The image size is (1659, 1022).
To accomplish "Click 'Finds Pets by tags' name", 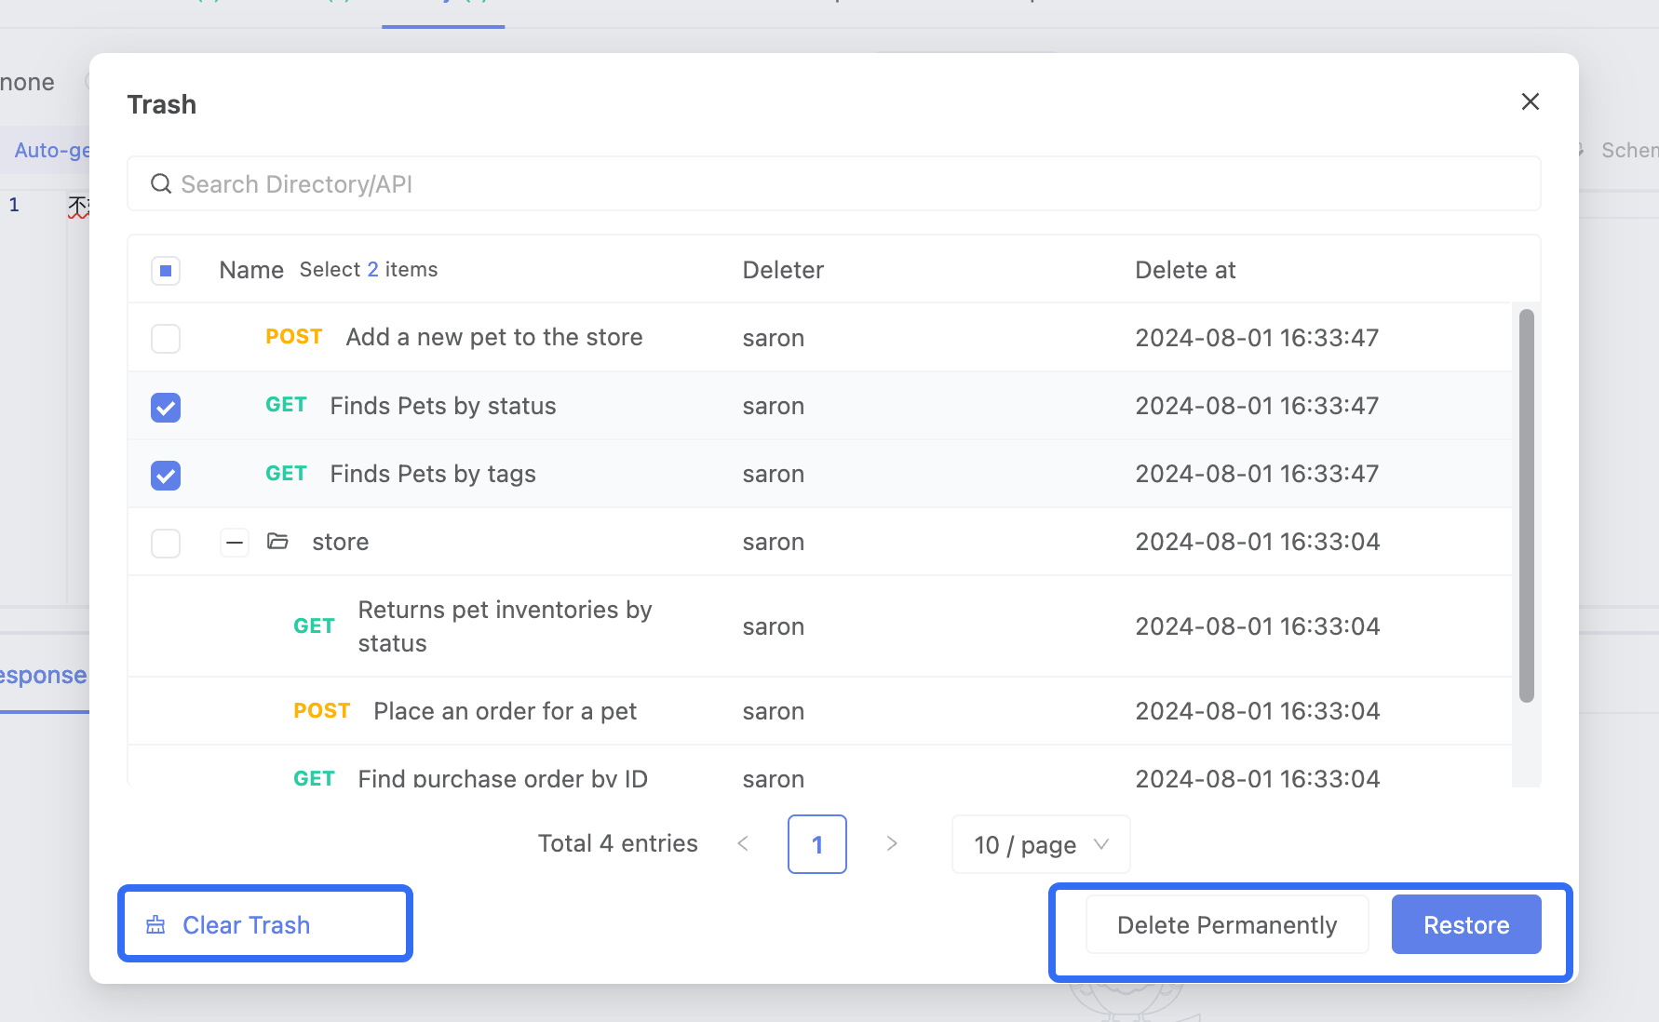I will pyautogui.click(x=433, y=474).
